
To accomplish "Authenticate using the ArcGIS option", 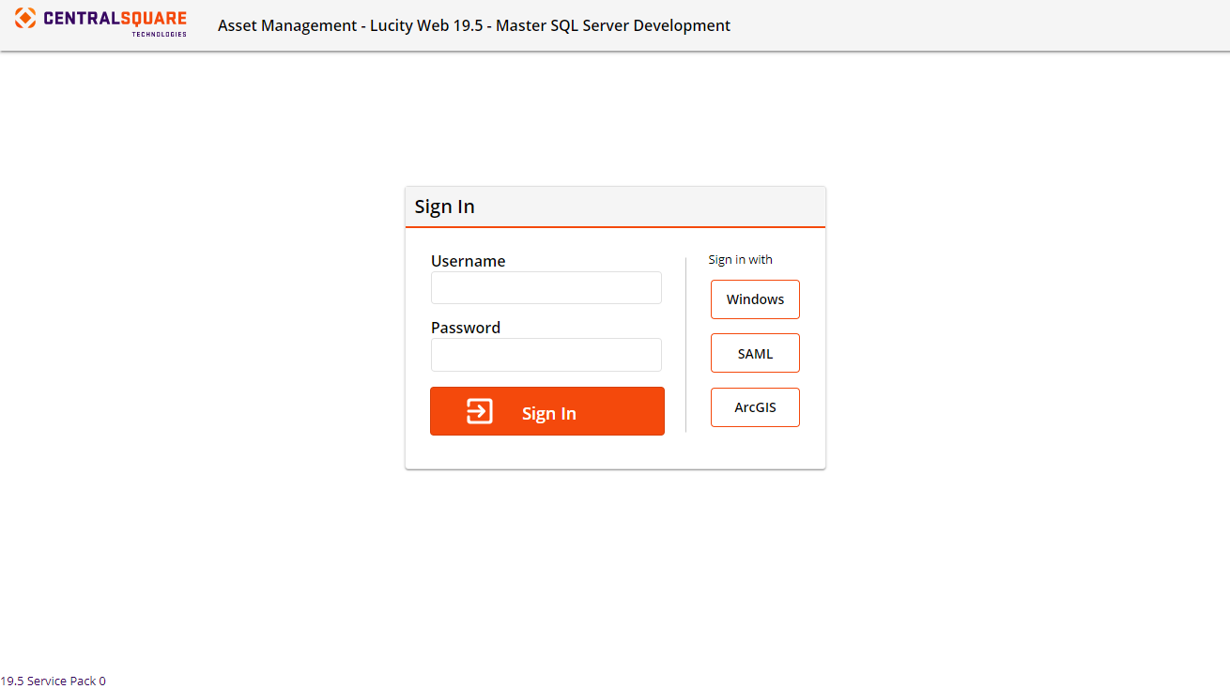I will tap(755, 406).
